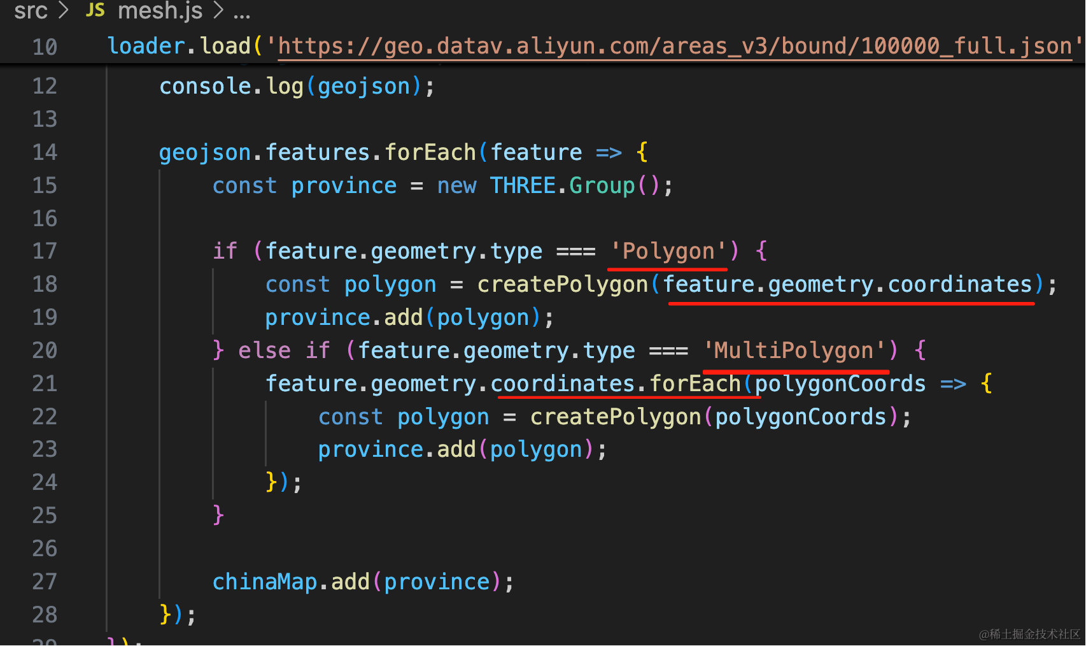Click the 'src' breadcrumb folder
This screenshot has height=646, width=1086.
tap(31, 11)
